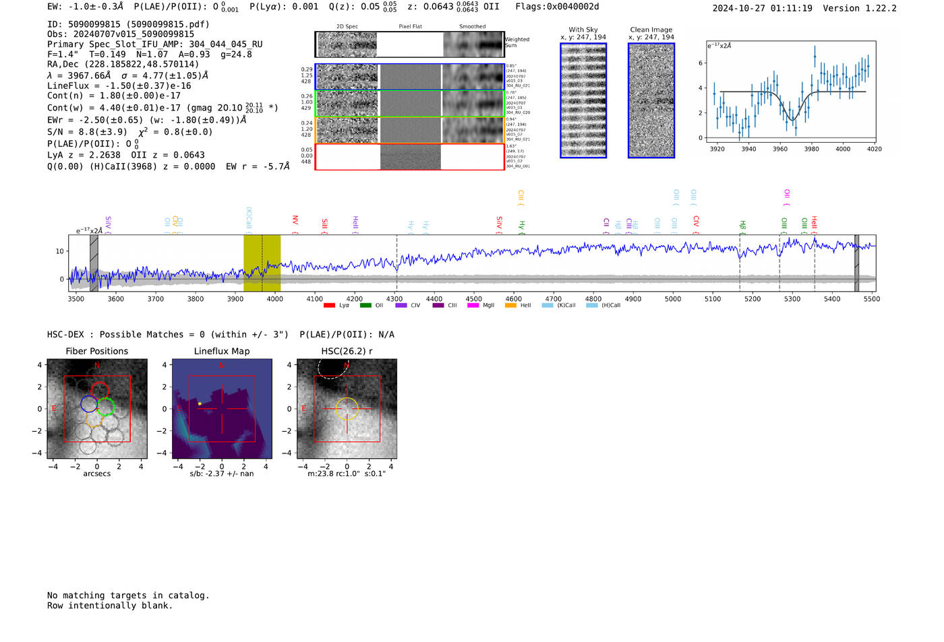Click the 'Obs: 20240707v015_5090099815' line

pos(121,34)
